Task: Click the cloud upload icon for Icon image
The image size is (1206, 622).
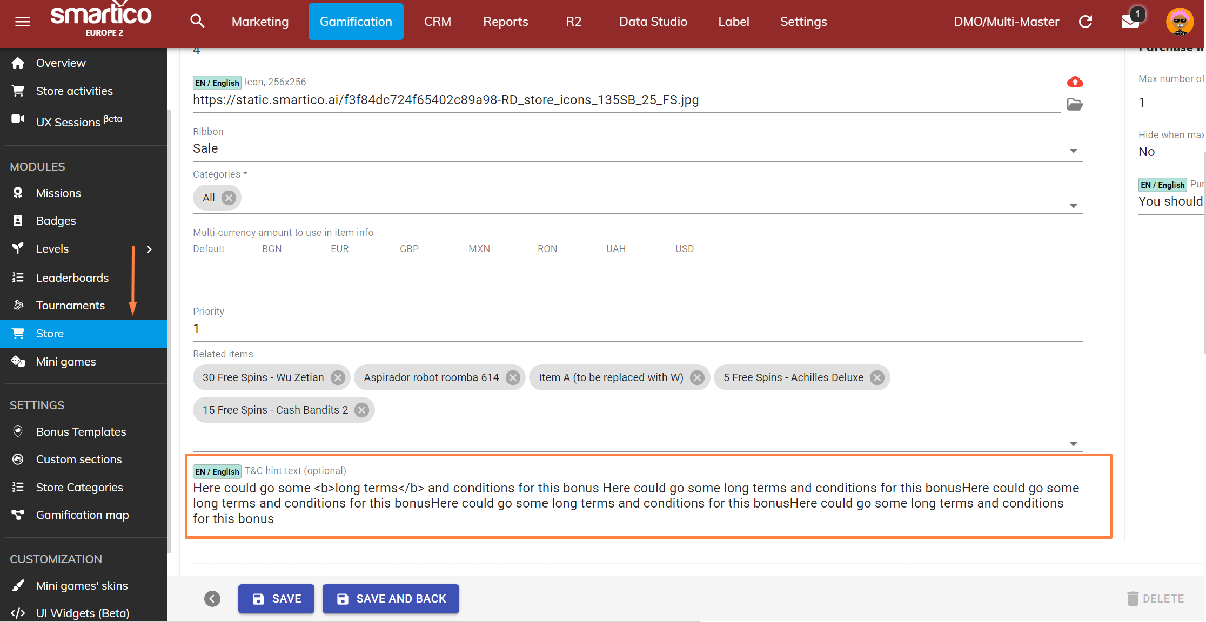Action: (1075, 82)
